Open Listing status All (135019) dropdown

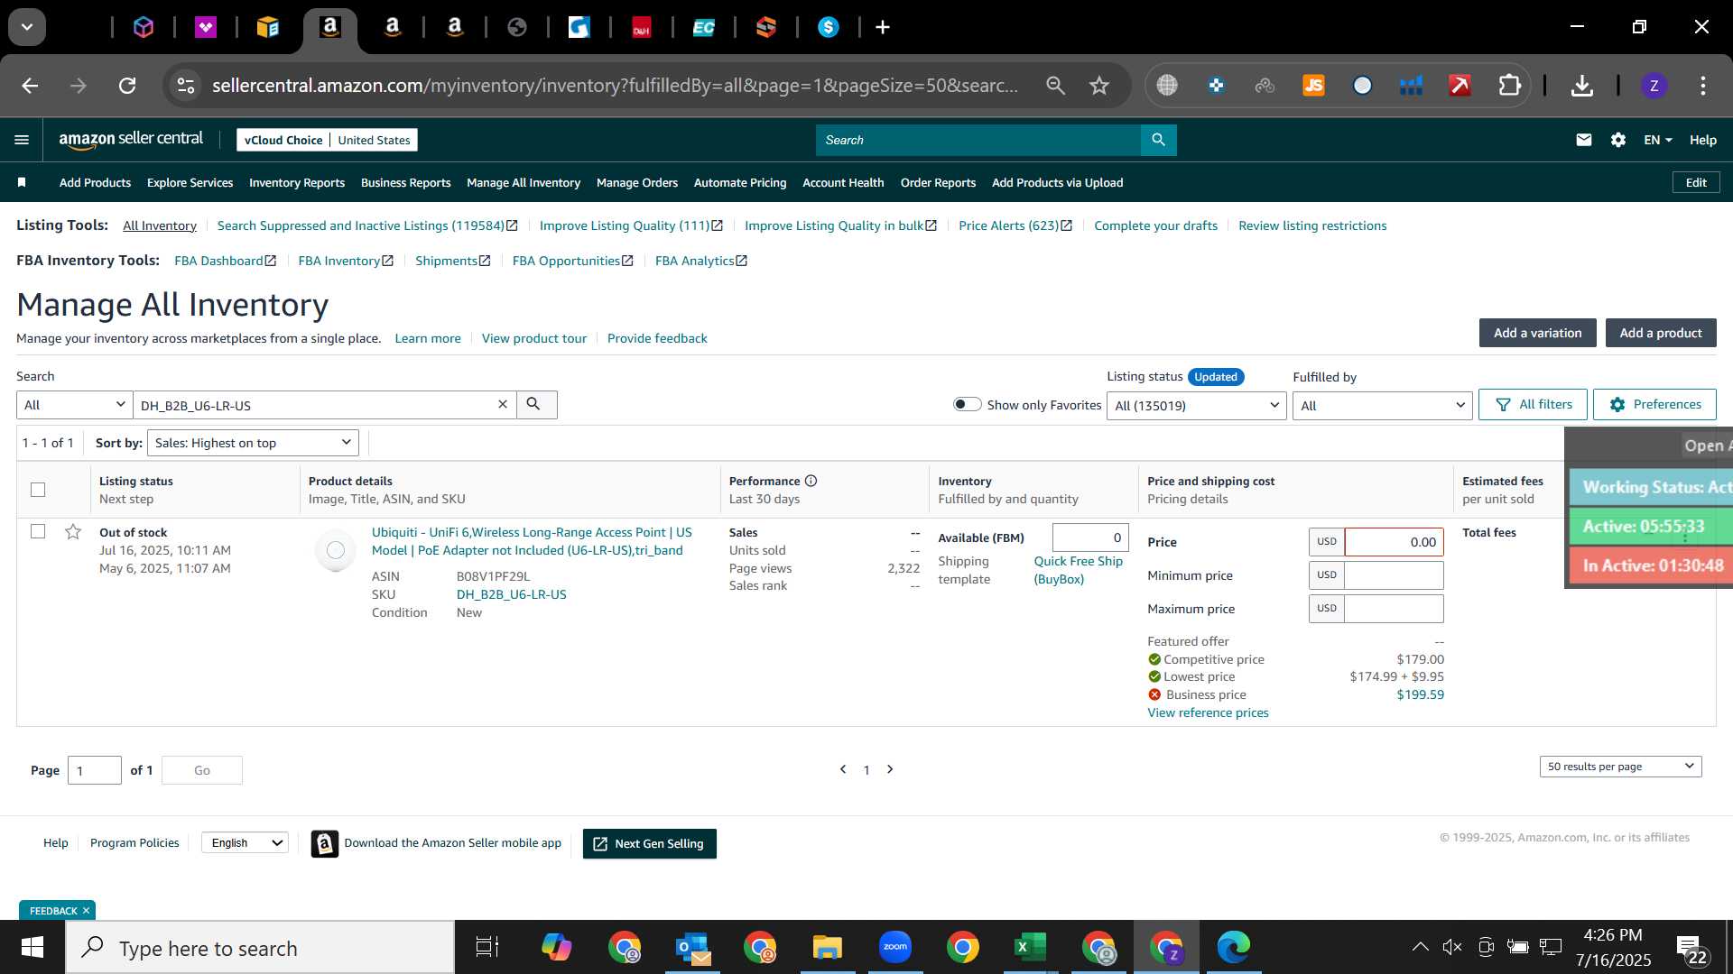coord(1196,406)
